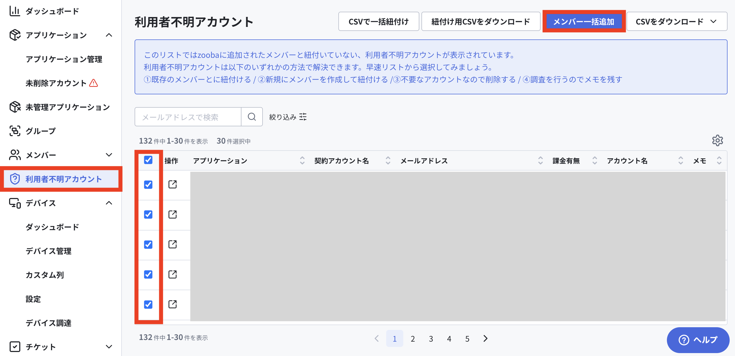The width and height of the screenshot is (735, 356).
Task: Open 未削除アカウント menu item
Action: point(56,83)
